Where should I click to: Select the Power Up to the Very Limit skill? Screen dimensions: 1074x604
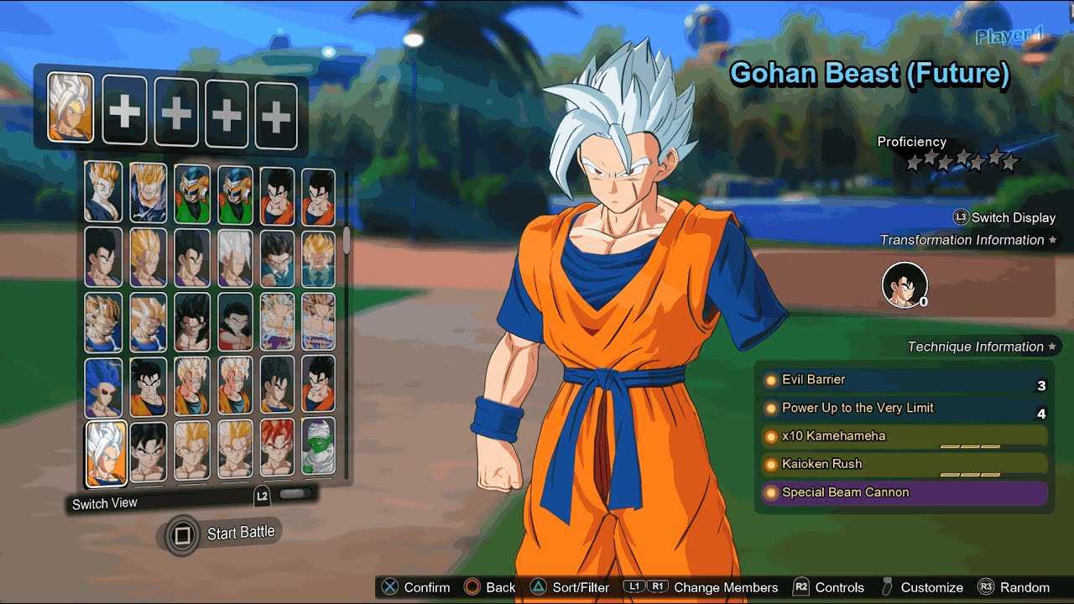pyautogui.click(x=904, y=409)
